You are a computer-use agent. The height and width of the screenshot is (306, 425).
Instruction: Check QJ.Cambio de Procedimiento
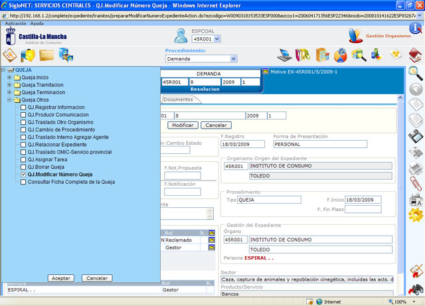click(x=23, y=130)
